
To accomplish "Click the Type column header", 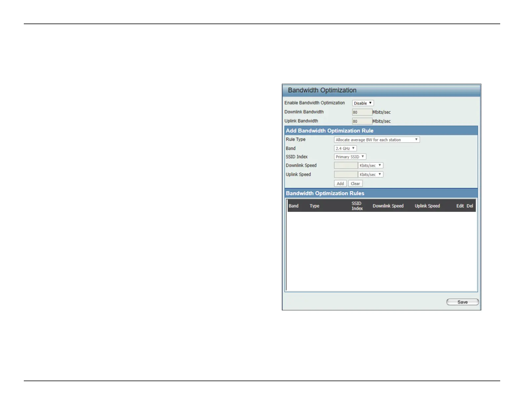I will click(x=314, y=206).
